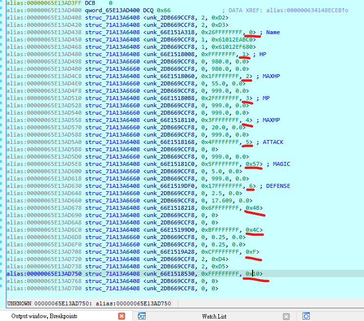
Task: Click address alias:00000065E13AD408
Action: [44, 18]
